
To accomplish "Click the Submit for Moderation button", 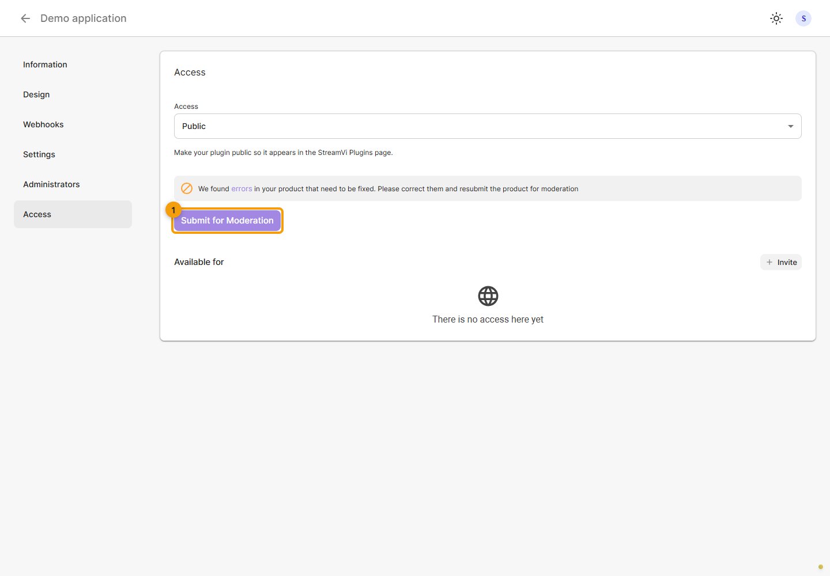I will tap(227, 221).
